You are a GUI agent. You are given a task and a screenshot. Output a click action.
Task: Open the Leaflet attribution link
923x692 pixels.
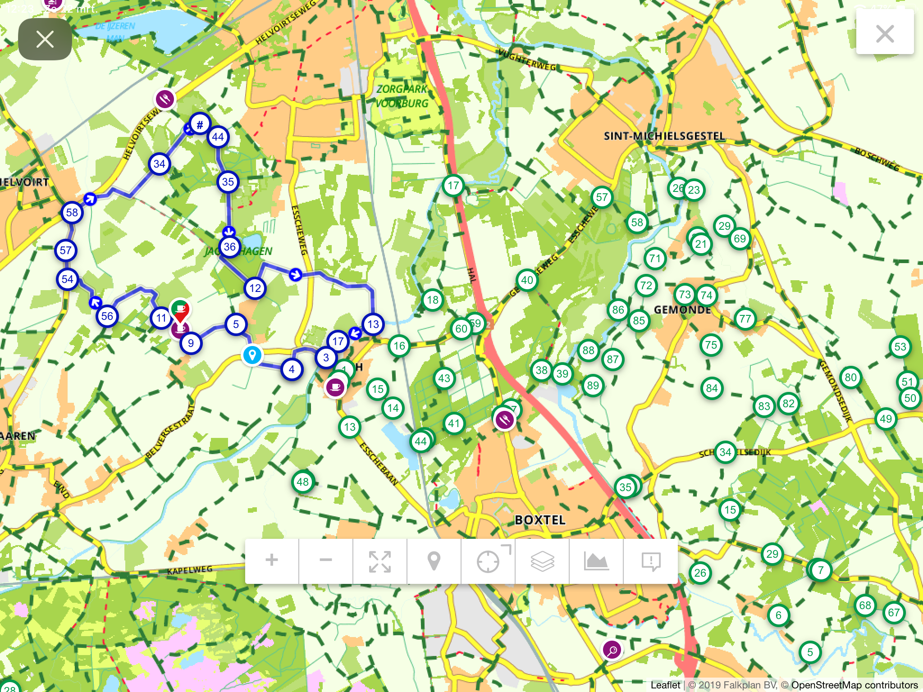[x=665, y=685]
